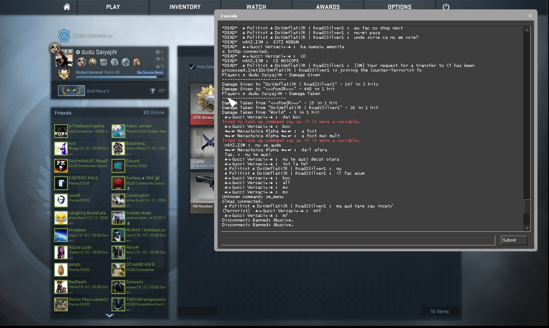This screenshot has height=328, width=549.
Task: Click the console scrollbar thumb
Action: [x=527, y=207]
